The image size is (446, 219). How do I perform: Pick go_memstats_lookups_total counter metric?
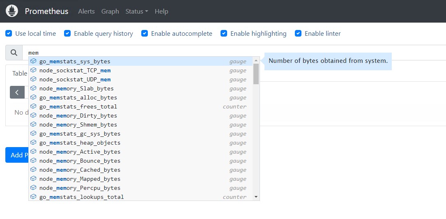[x=141, y=197]
